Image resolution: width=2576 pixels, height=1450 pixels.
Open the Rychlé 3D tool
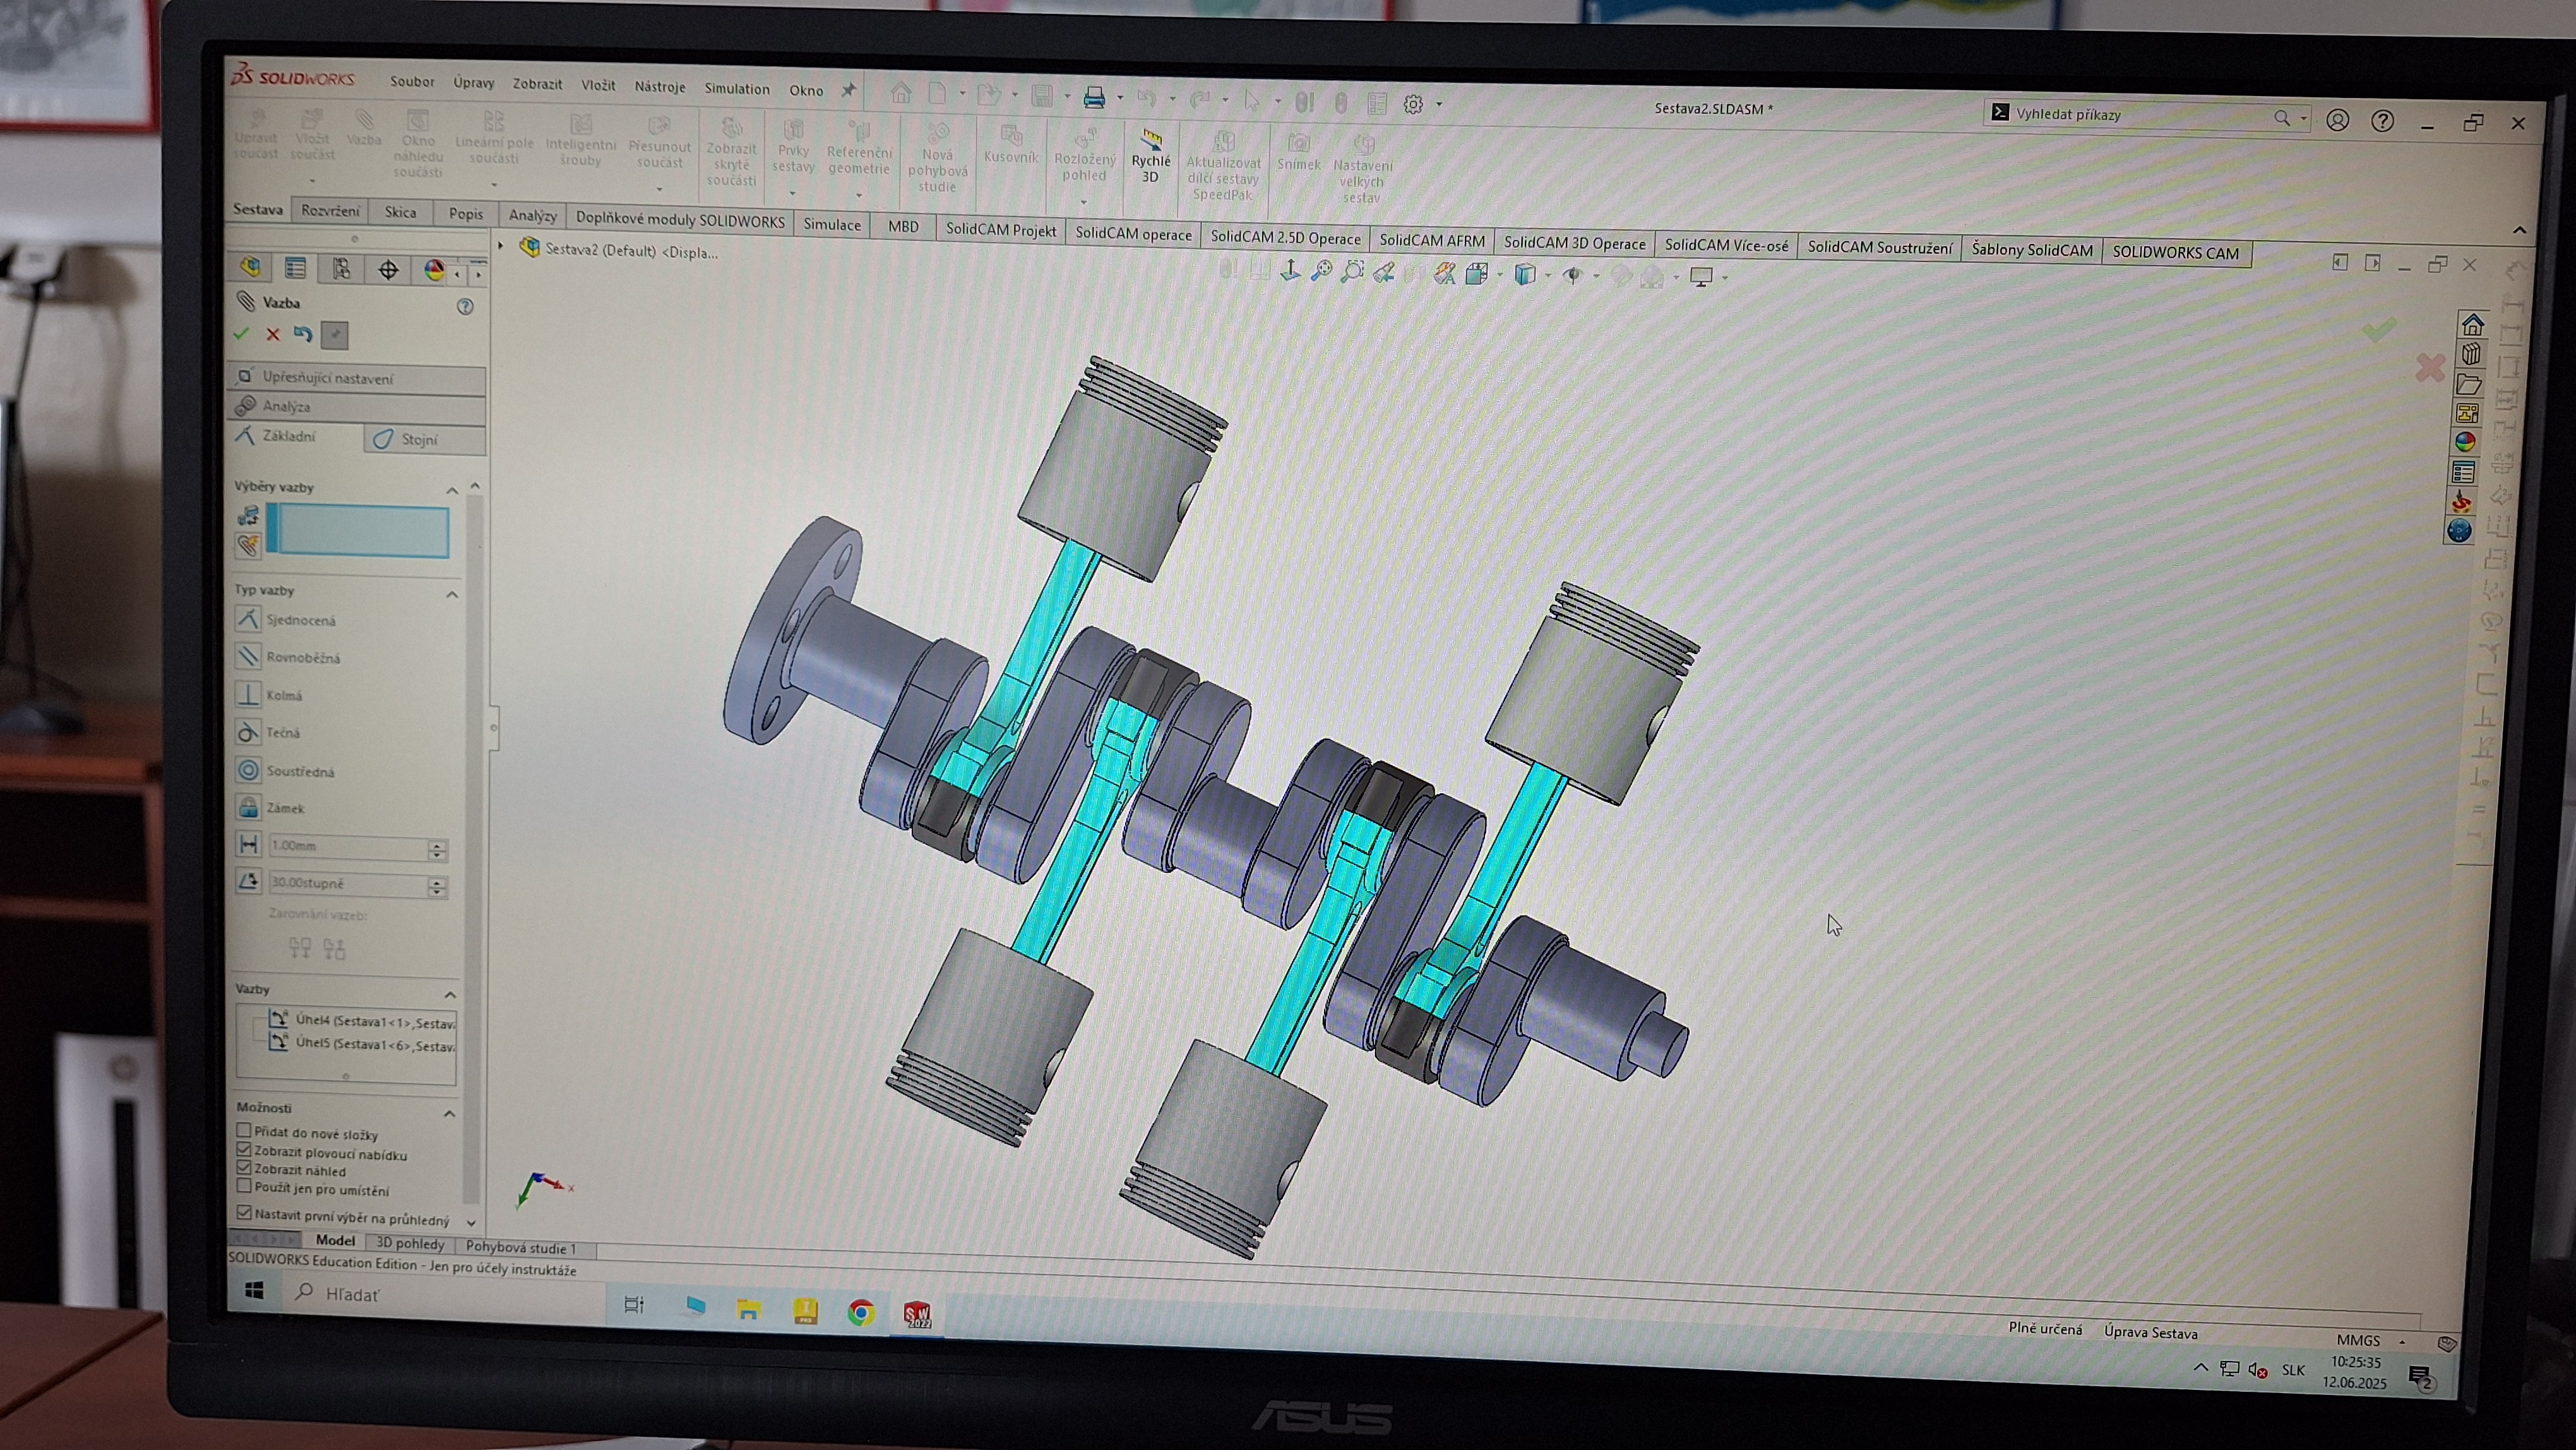(x=1150, y=157)
